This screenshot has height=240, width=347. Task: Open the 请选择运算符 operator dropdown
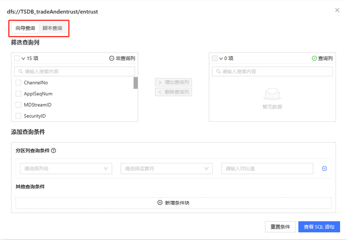[x=167, y=168]
